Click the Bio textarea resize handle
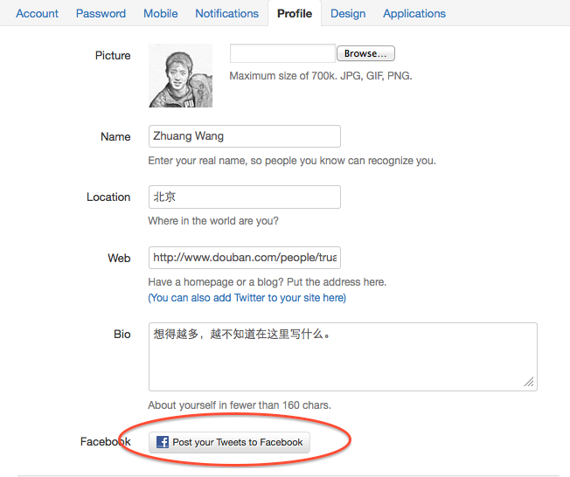The image size is (570, 477). (x=529, y=382)
